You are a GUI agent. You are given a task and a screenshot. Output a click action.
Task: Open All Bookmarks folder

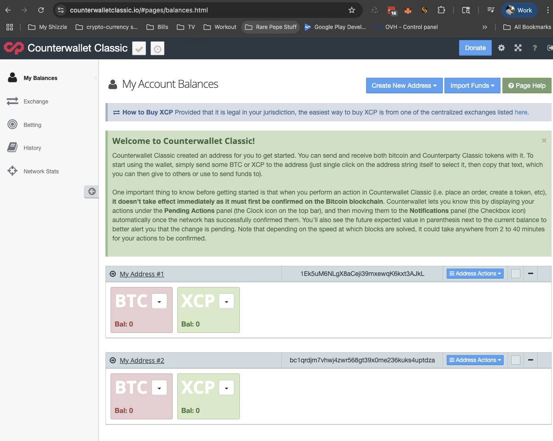(527, 27)
